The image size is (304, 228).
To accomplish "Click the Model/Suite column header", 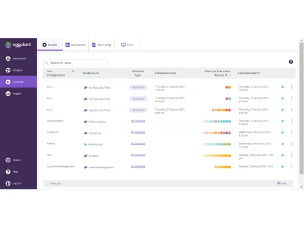I will (91, 73).
